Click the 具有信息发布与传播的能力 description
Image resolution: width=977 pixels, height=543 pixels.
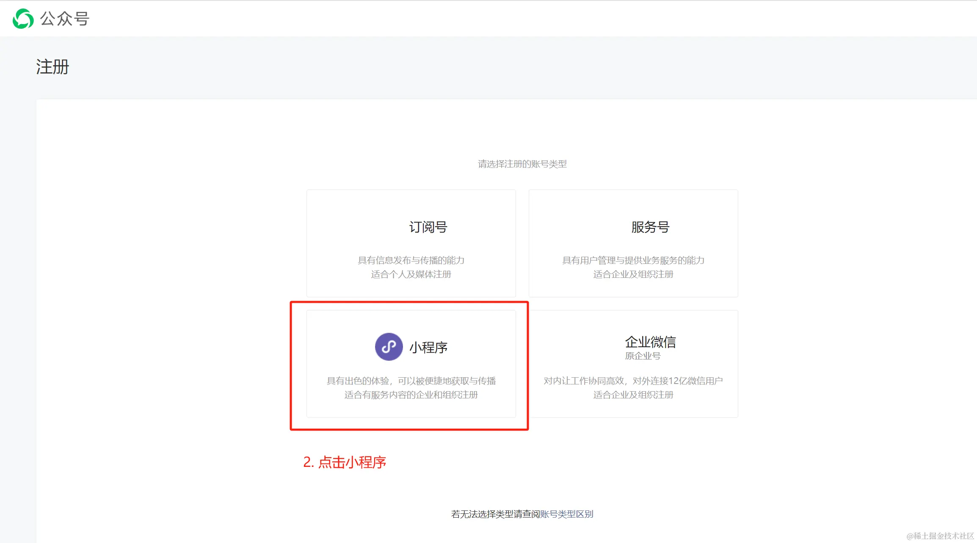411,260
